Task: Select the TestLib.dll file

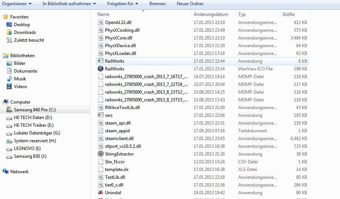Action: (115, 177)
